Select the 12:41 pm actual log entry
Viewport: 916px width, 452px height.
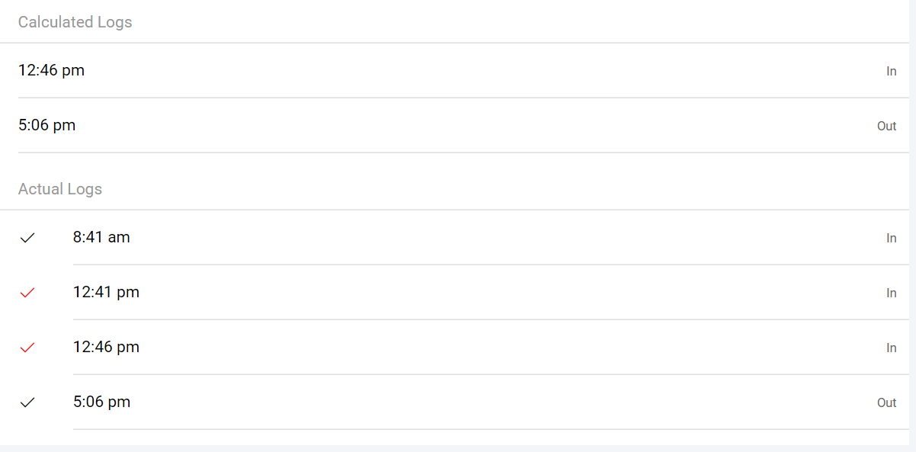pos(106,292)
